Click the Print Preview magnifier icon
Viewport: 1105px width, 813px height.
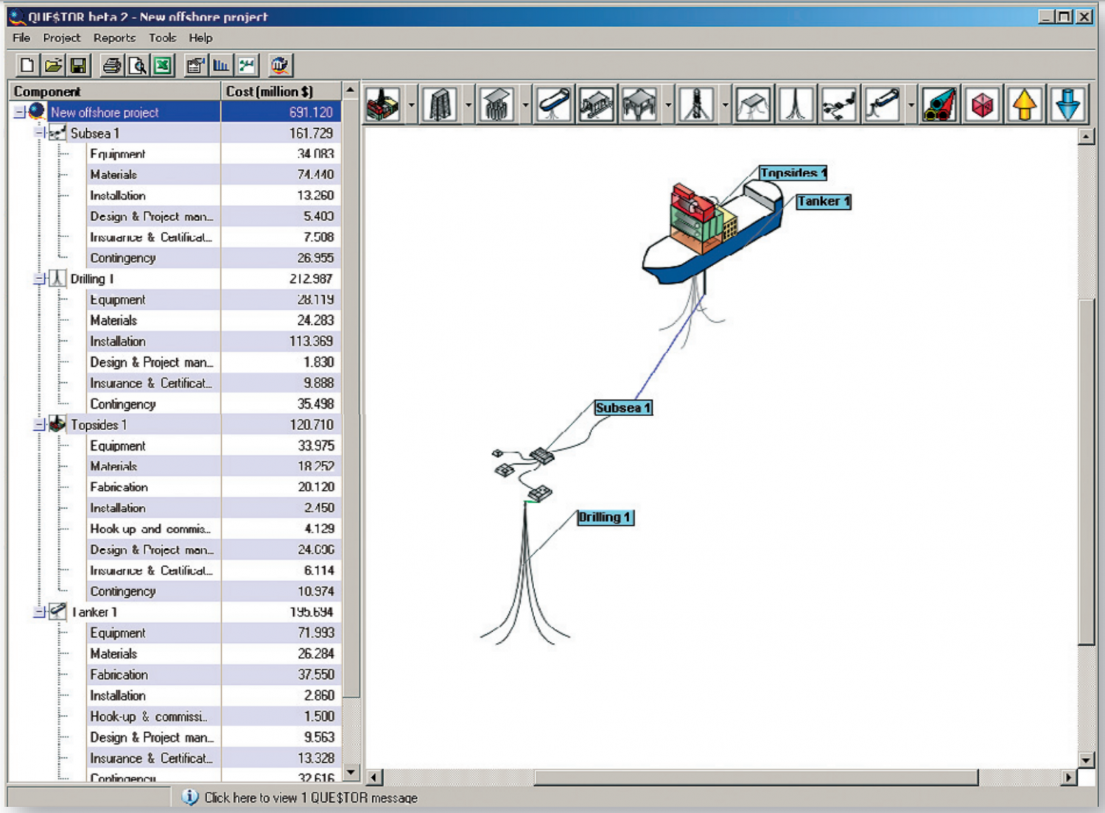(138, 66)
